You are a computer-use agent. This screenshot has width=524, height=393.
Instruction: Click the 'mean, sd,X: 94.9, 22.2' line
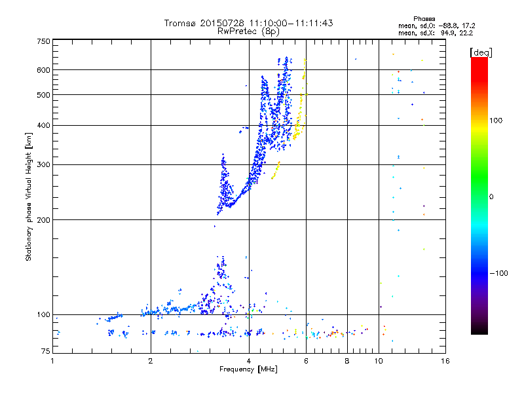click(x=436, y=33)
